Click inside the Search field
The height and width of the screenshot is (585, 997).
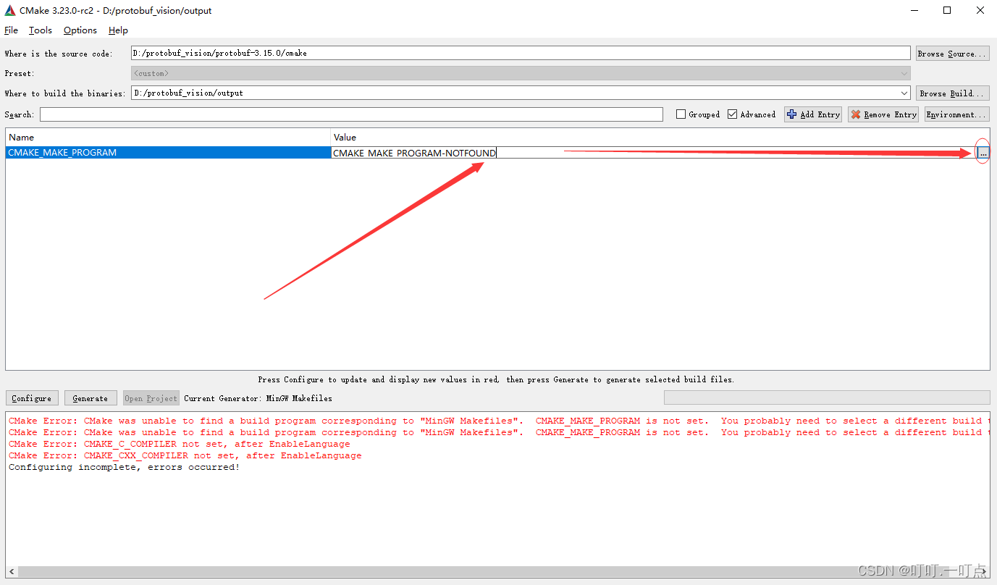coord(351,114)
